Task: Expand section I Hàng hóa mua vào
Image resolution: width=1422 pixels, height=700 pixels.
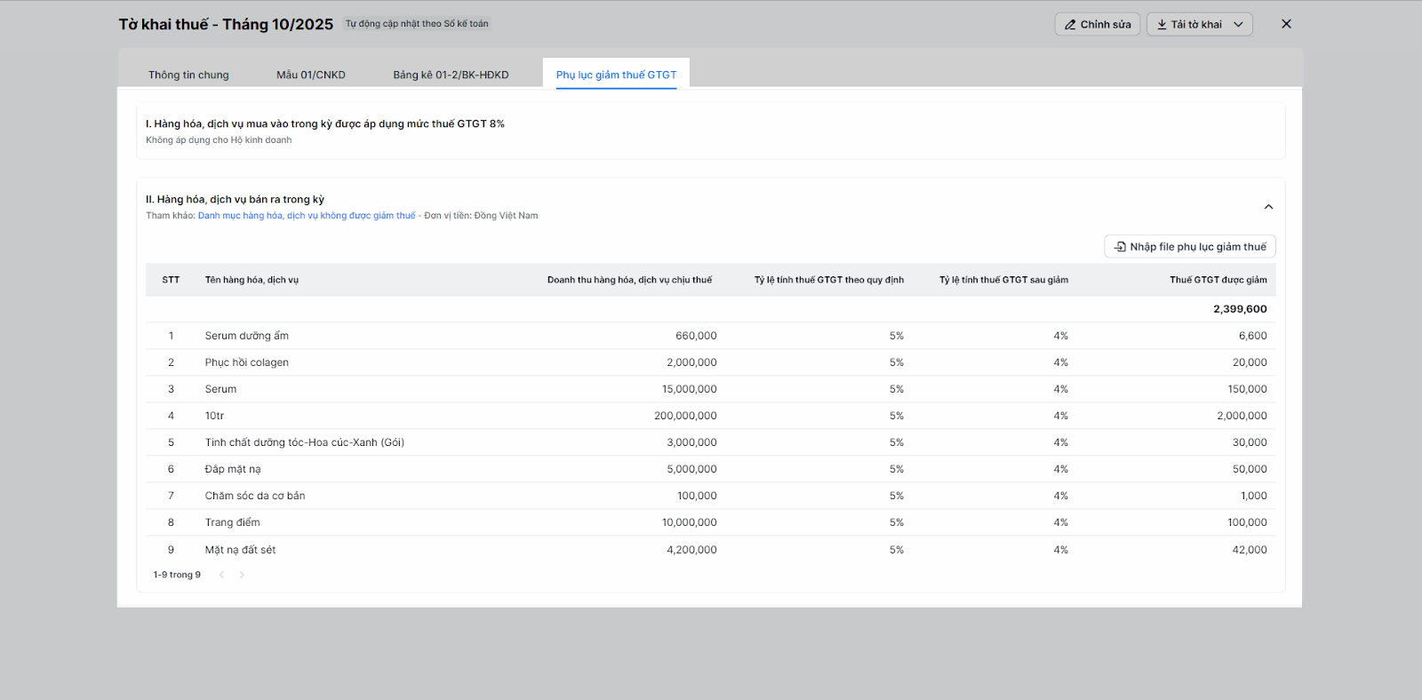Action: 324,124
